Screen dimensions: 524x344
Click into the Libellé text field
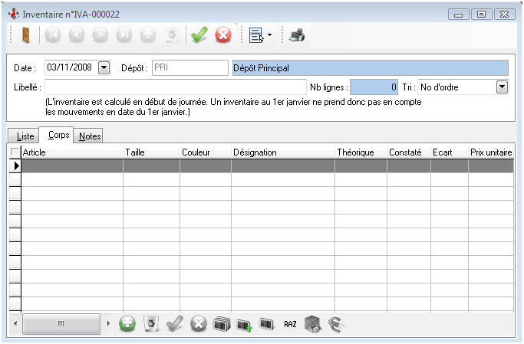175,87
